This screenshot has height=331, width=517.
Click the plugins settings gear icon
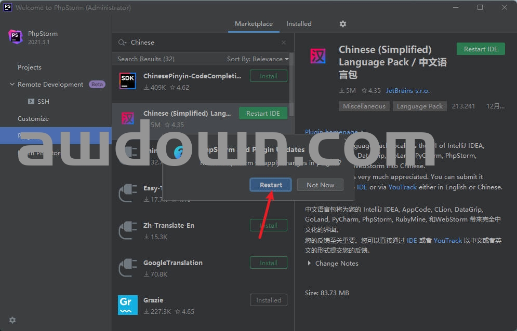[342, 24]
